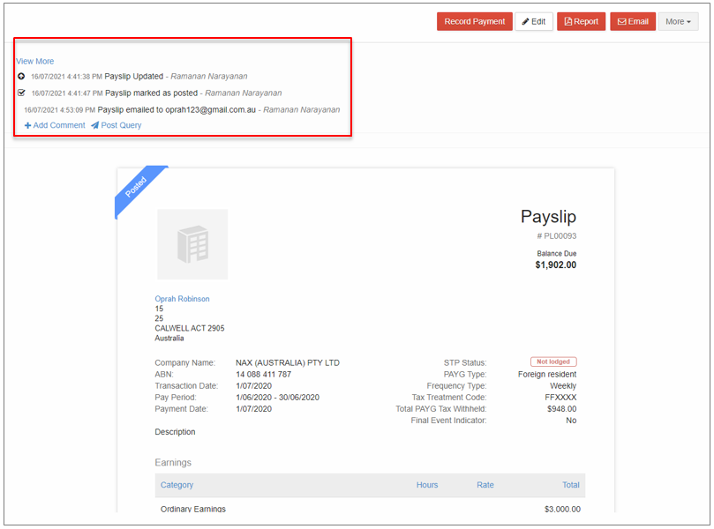
Task: Open the Oprah Robinson employee link
Action: 182,299
